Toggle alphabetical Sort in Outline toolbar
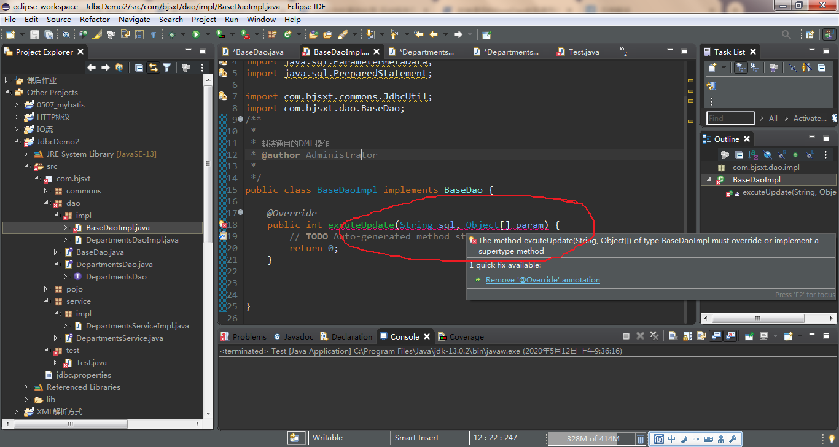Image resolution: width=839 pixels, height=447 pixels. (x=754, y=155)
